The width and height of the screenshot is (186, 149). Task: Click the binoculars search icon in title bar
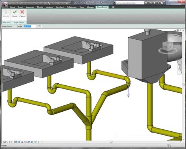[x=146, y=3]
